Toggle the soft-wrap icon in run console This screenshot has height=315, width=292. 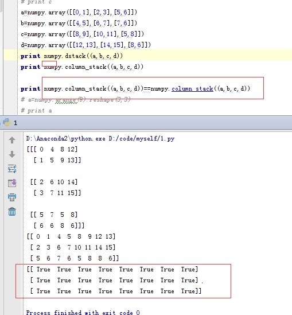point(12,169)
